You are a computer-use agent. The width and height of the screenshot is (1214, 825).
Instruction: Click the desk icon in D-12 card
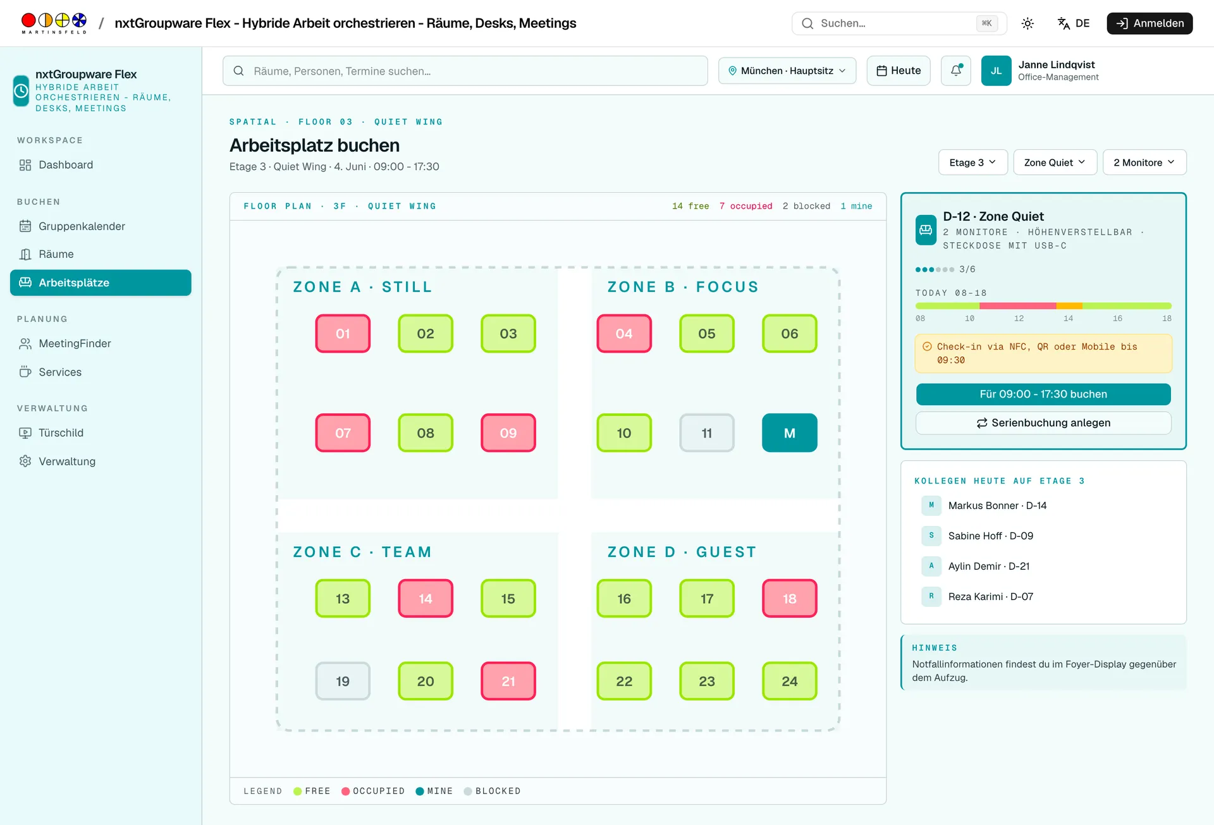pyautogui.click(x=926, y=230)
